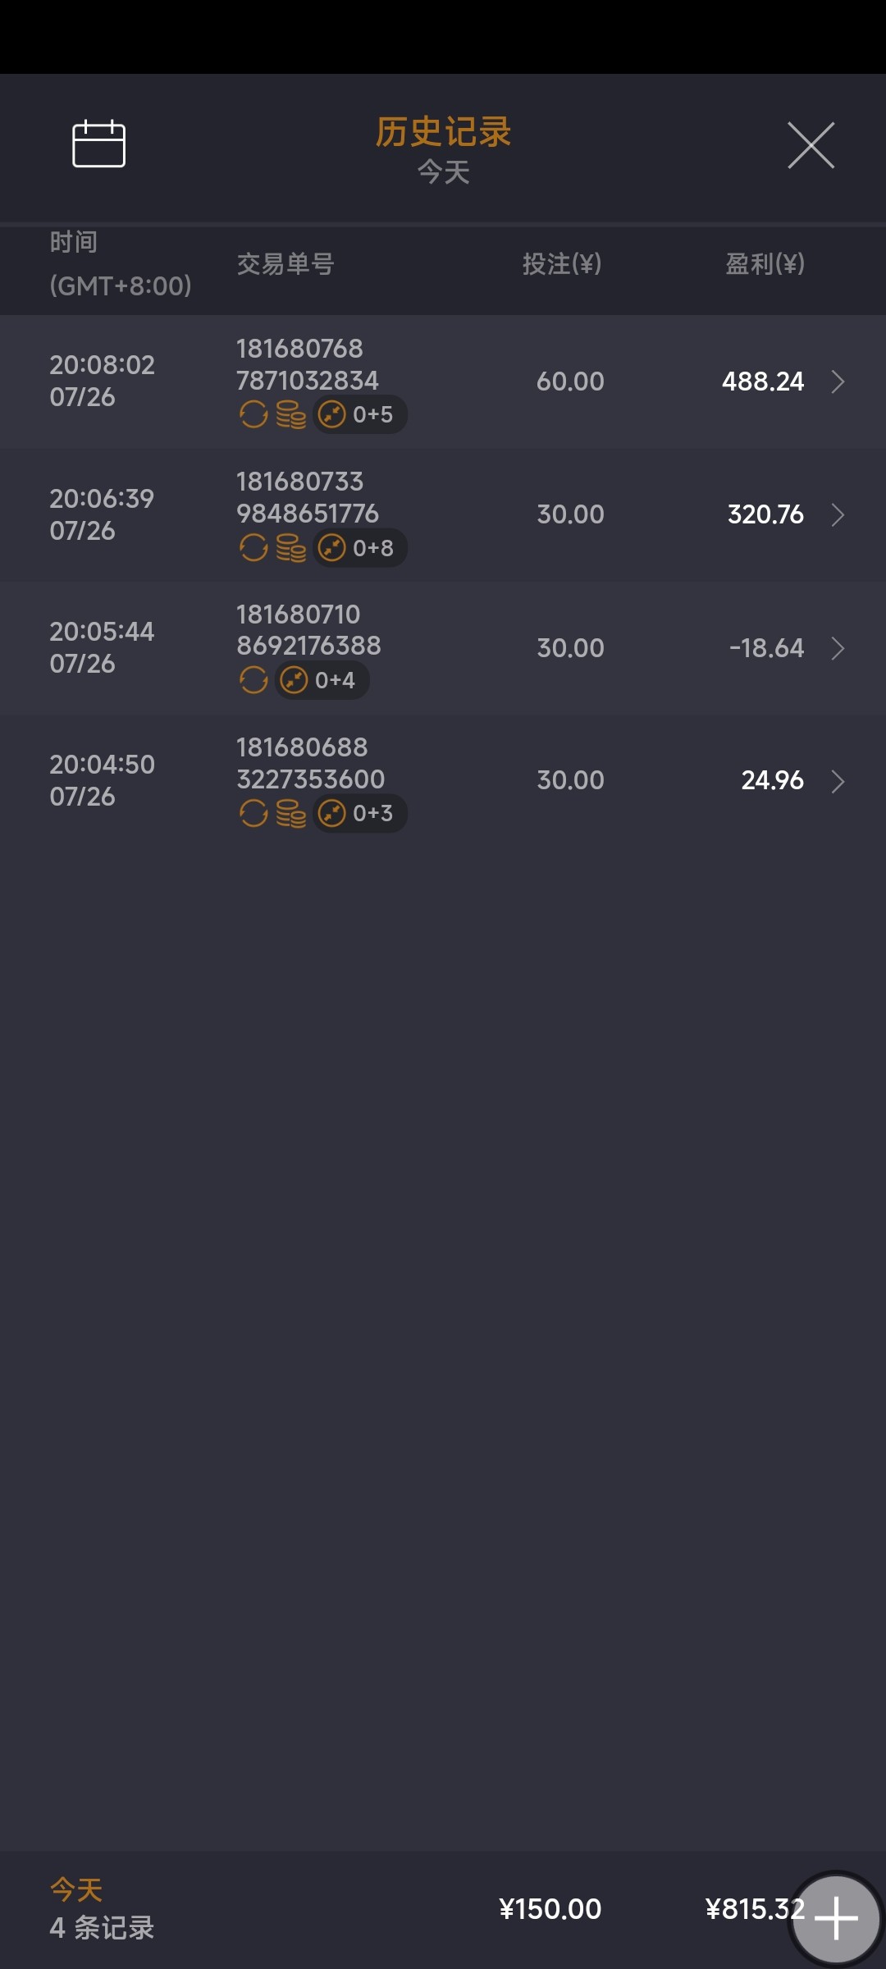Click replay icon on the 20:08:02 record
This screenshot has height=1969, width=886.
click(x=253, y=414)
